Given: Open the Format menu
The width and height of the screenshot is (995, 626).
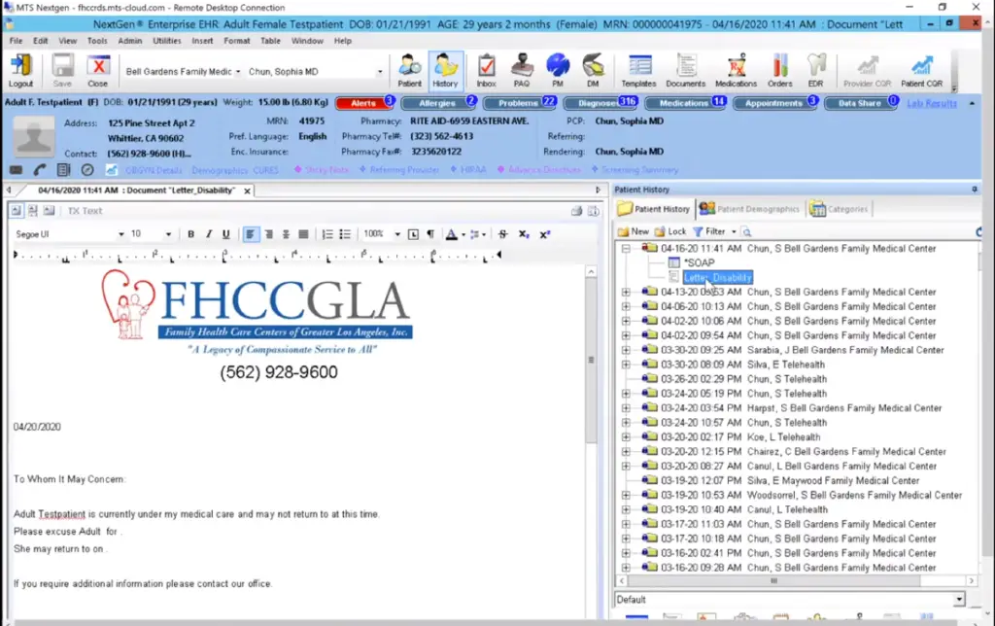Looking at the screenshot, I should [x=237, y=41].
